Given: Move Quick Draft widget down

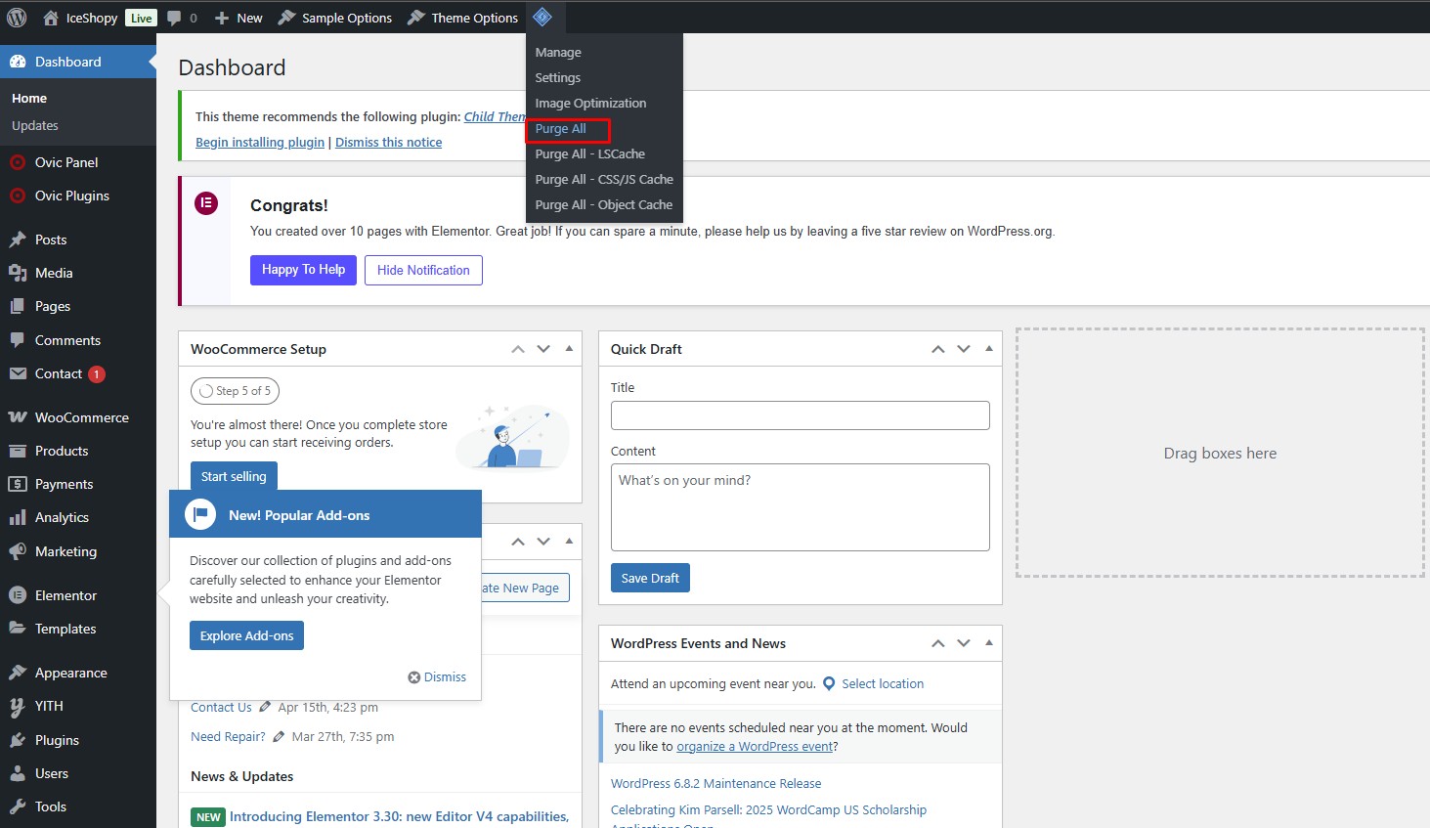Looking at the screenshot, I should point(964,349).
